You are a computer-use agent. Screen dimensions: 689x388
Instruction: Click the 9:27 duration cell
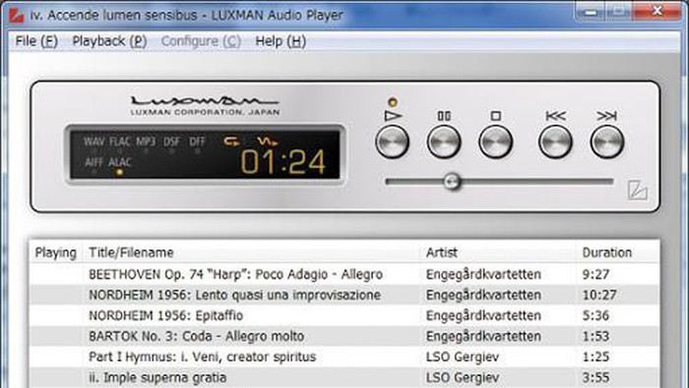pos(595,274)
